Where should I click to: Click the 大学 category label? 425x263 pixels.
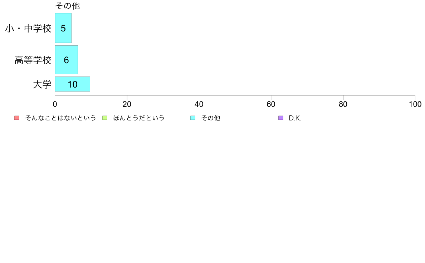click(42, 84)
